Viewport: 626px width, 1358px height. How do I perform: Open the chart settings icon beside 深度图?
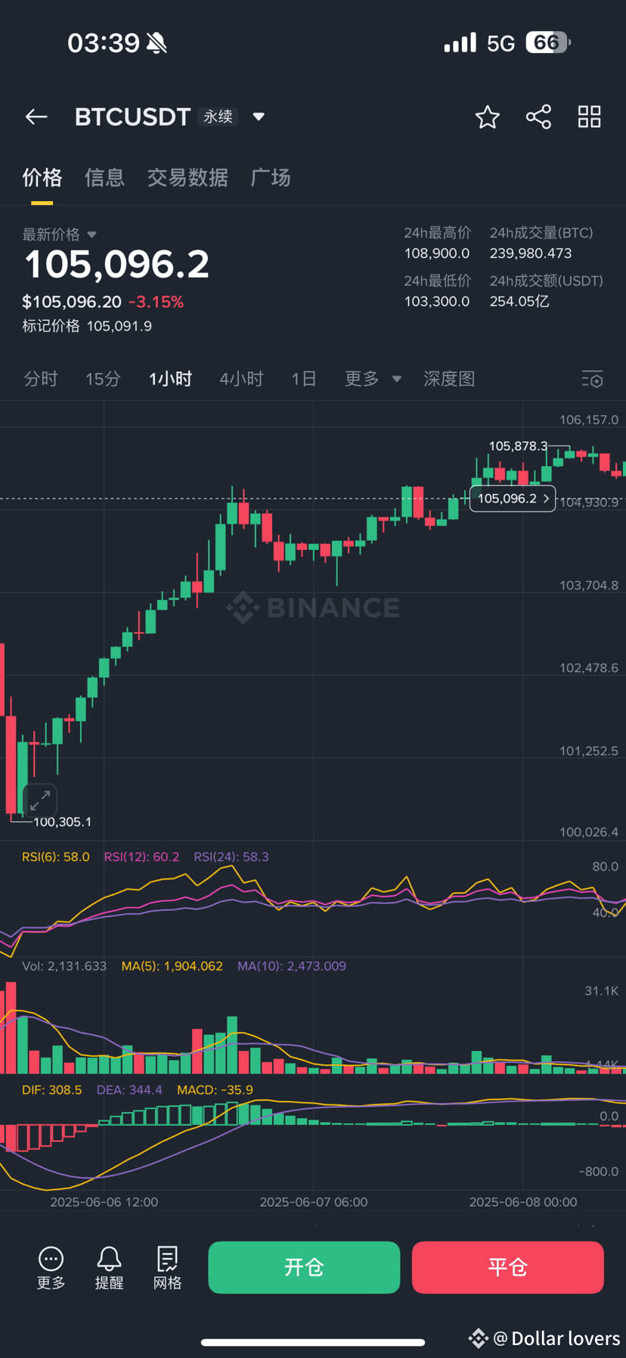[592, 379]
